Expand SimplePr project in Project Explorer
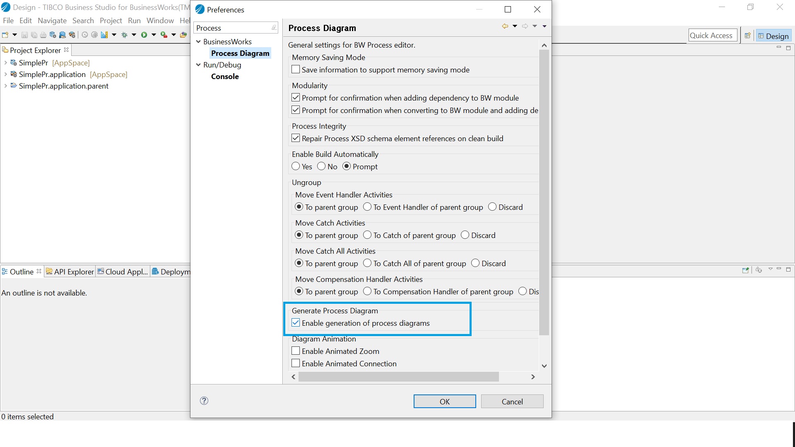 click(x=5, y=62)
